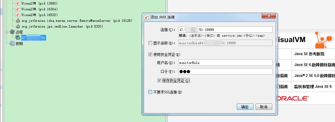This screenshot has height=122, width=335.
Task: Click the RemoteMavenServer Java icon
Action: tap(18, 21)
